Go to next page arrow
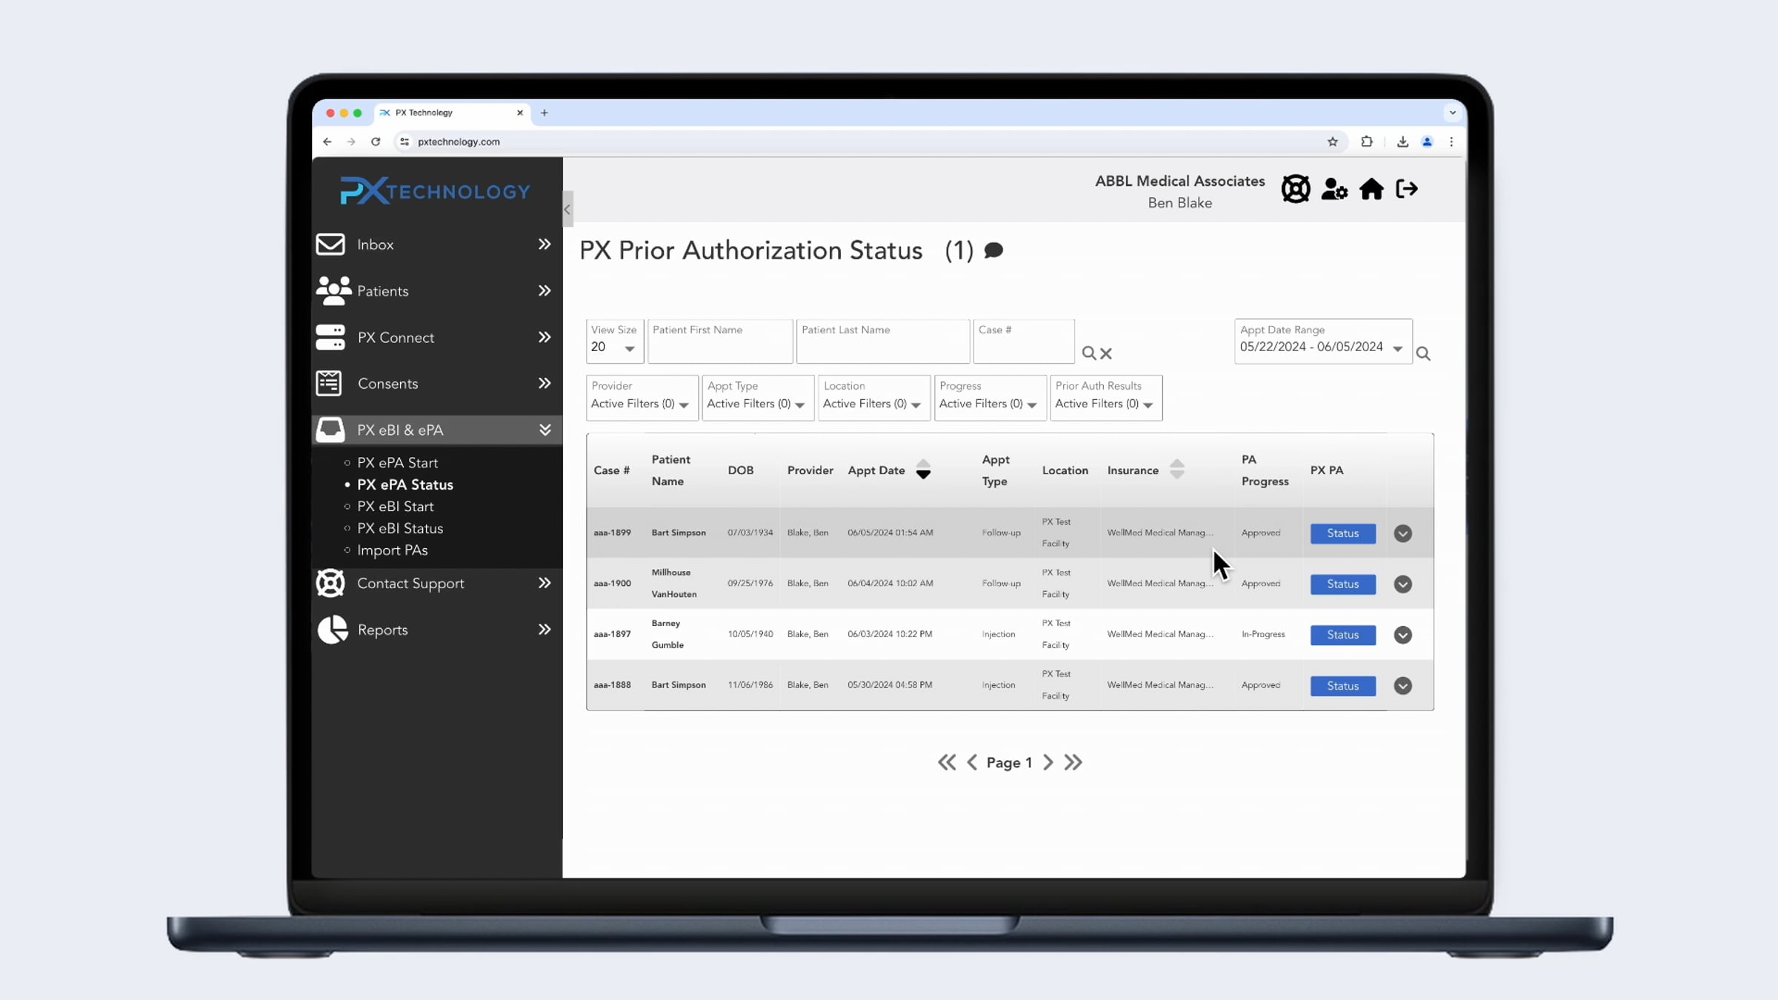 tap(1048, 762)
